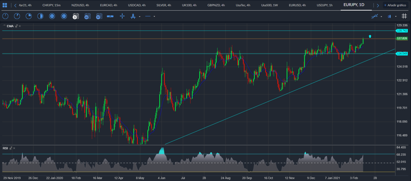Switch to the NZDUSD, 4h tab
The height and width of the screenshot is (181, 411).
(80, 5)
